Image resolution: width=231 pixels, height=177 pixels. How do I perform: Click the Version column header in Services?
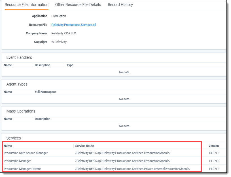[213, 146]
